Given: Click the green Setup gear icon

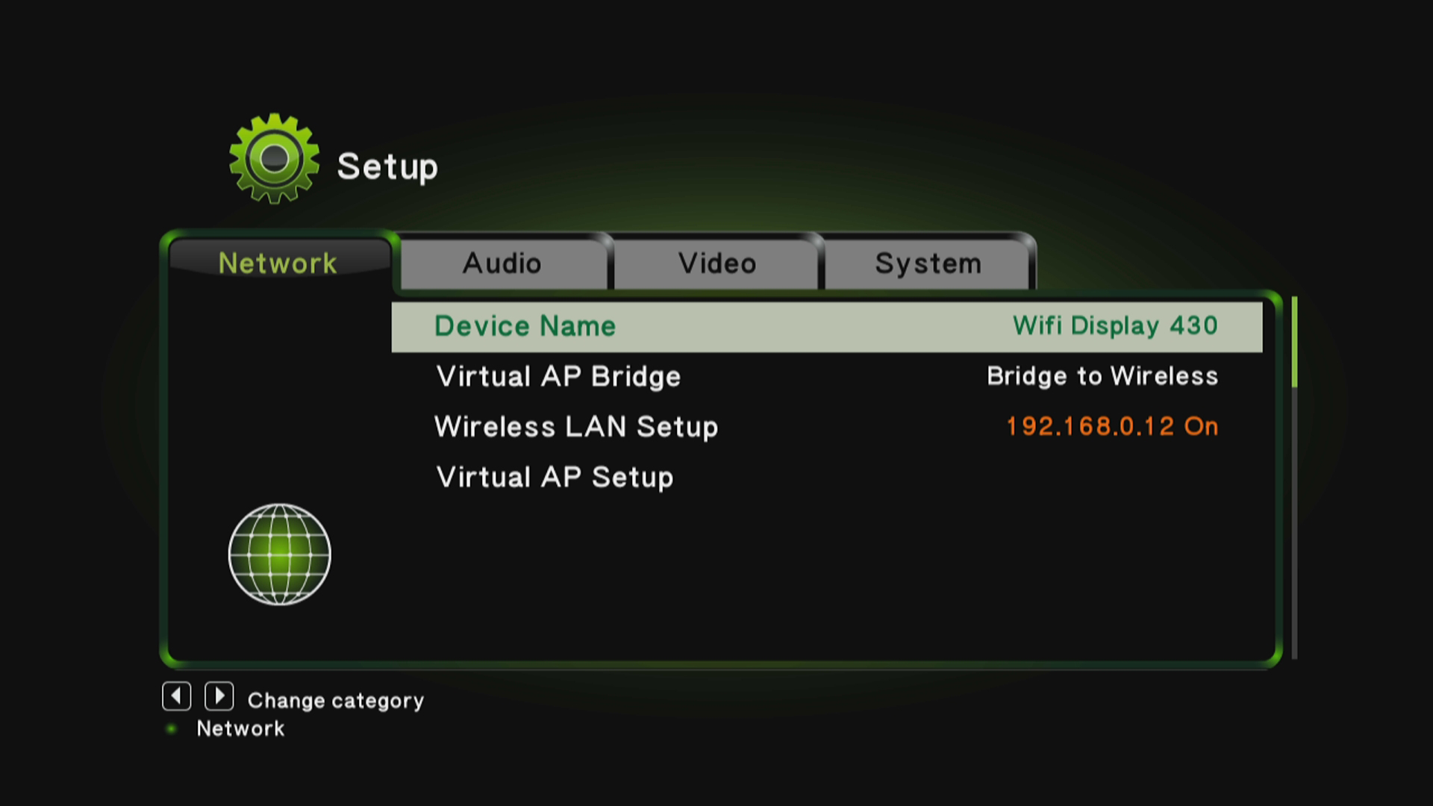Looking at the screenshot, I should click(274, 158).
